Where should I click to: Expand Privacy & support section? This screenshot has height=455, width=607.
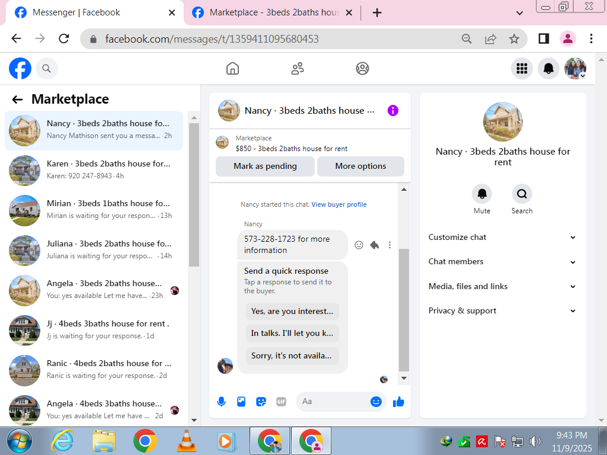[x=503, y=311]
